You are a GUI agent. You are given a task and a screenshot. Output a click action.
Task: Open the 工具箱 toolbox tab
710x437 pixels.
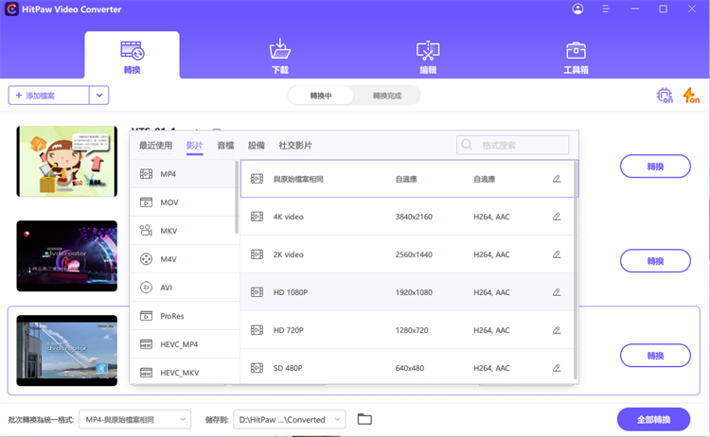(x=576, y=56)
